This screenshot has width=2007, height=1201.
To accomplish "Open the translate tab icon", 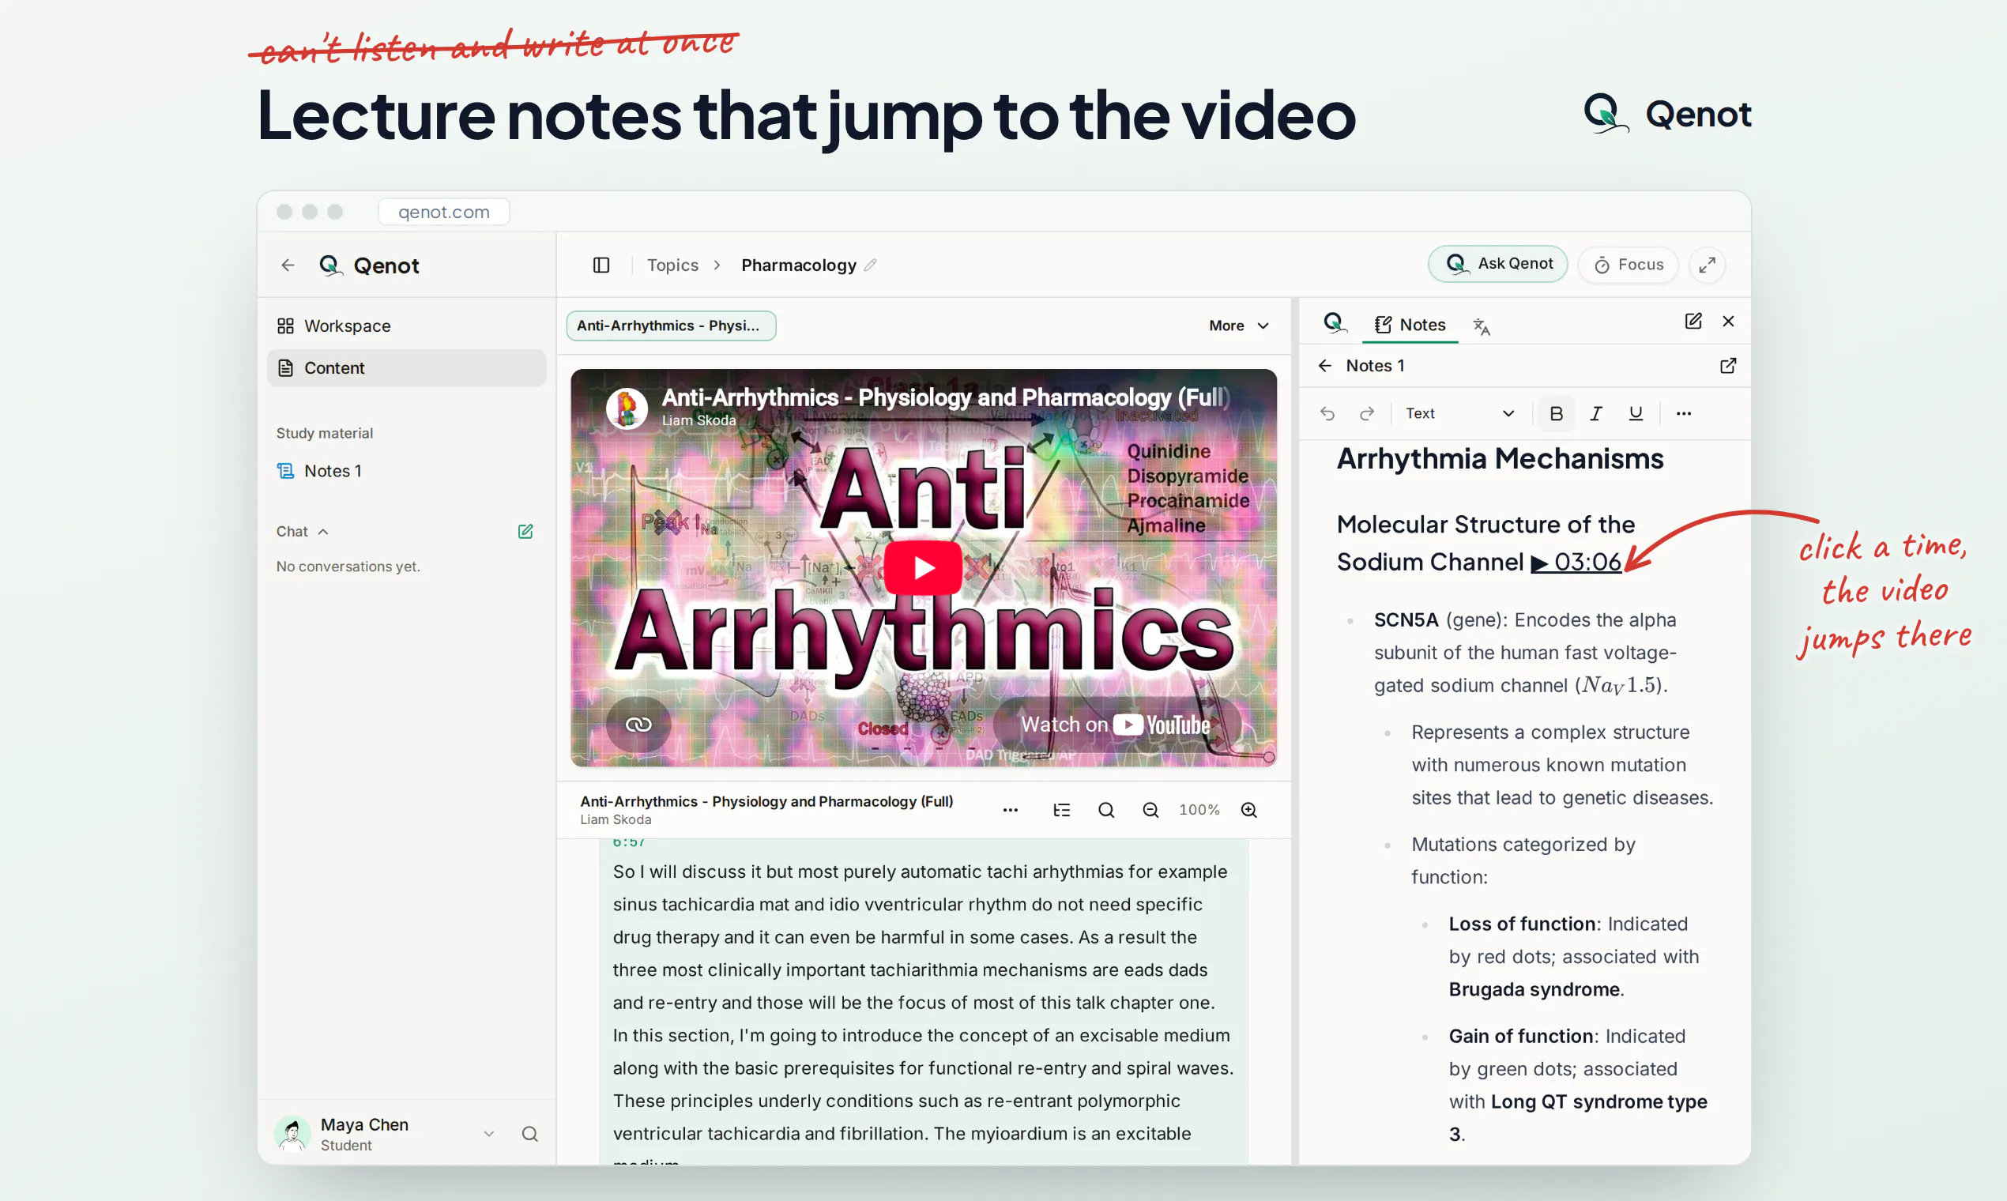I will (x=1481, y=326).
